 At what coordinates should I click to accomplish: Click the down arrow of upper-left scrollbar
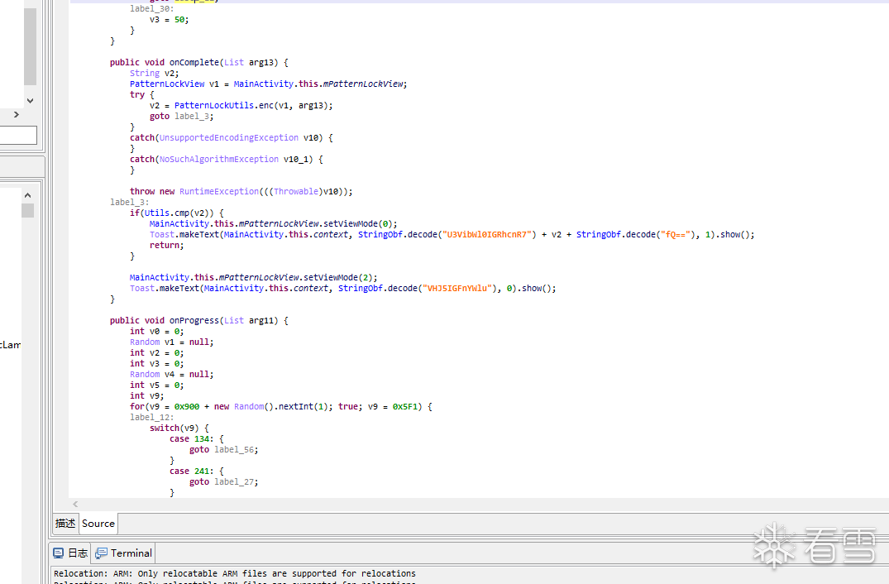30,101
